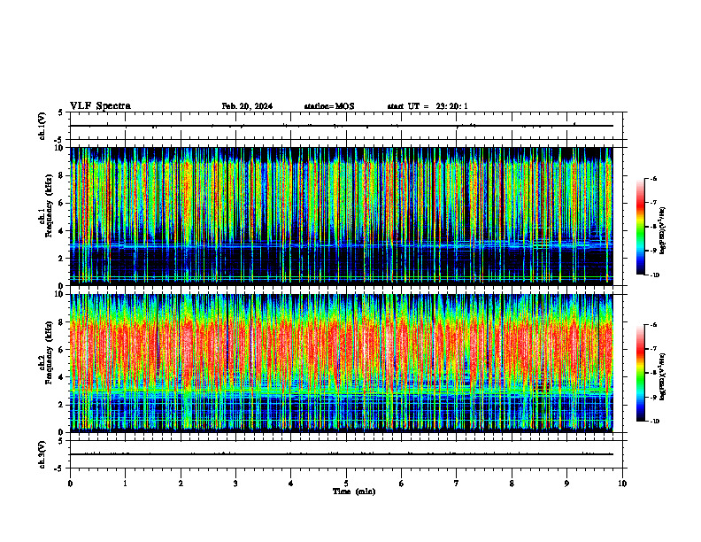Click time axis tick label "4"
The width and height of the screenshot is (701, 542).
pyautogui.click(x=291, y=484)
